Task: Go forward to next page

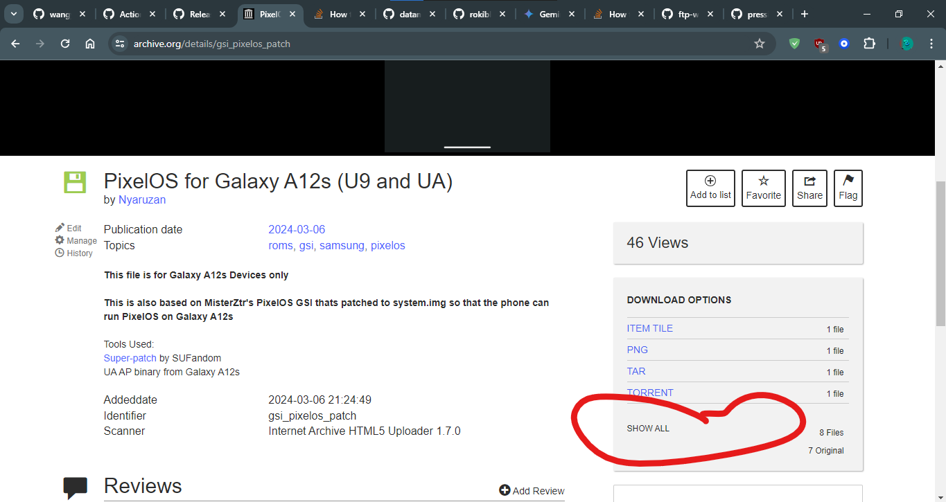Action: point(40,44)
